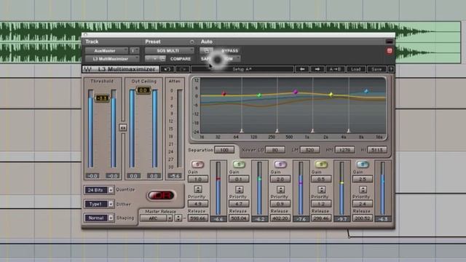This screenshot has width=466, height=262.
Task: Click the Atten meter readout -5.6
Action: pos(175,176)
